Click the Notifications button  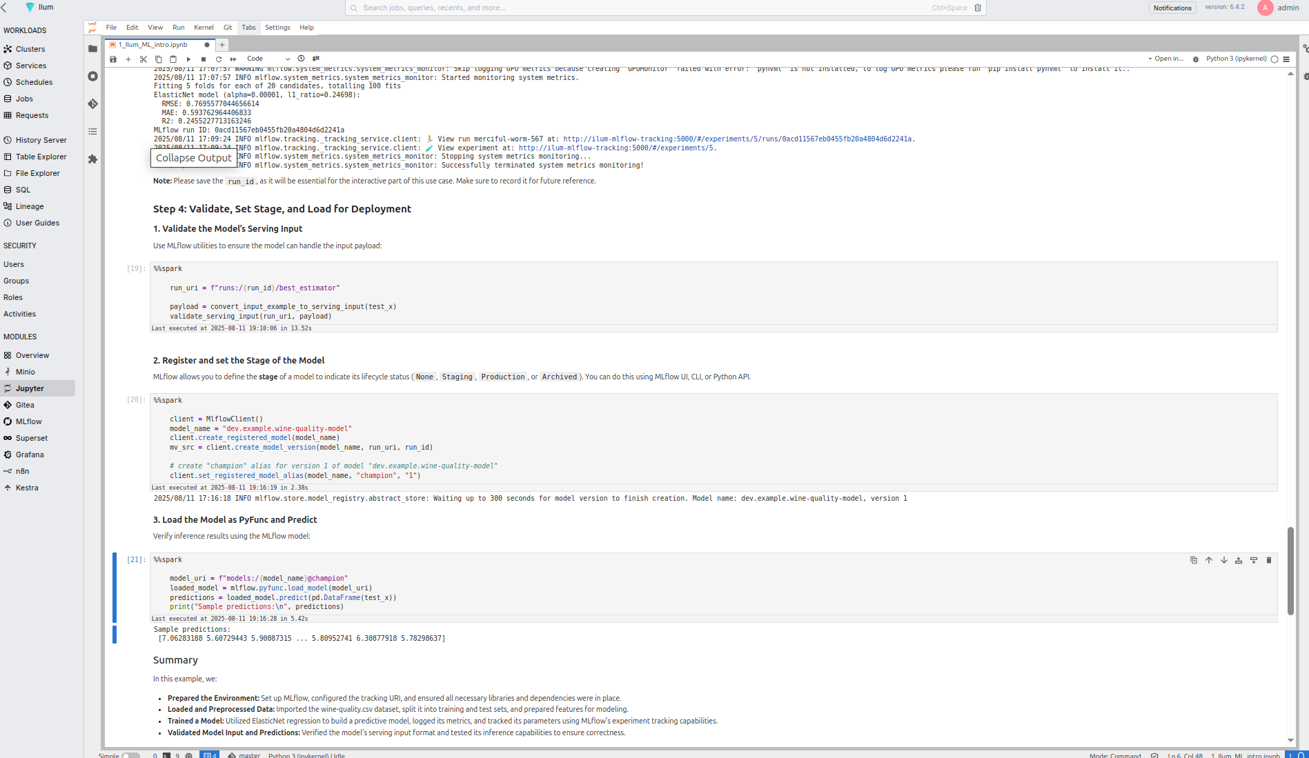[x=1172, y=8]
